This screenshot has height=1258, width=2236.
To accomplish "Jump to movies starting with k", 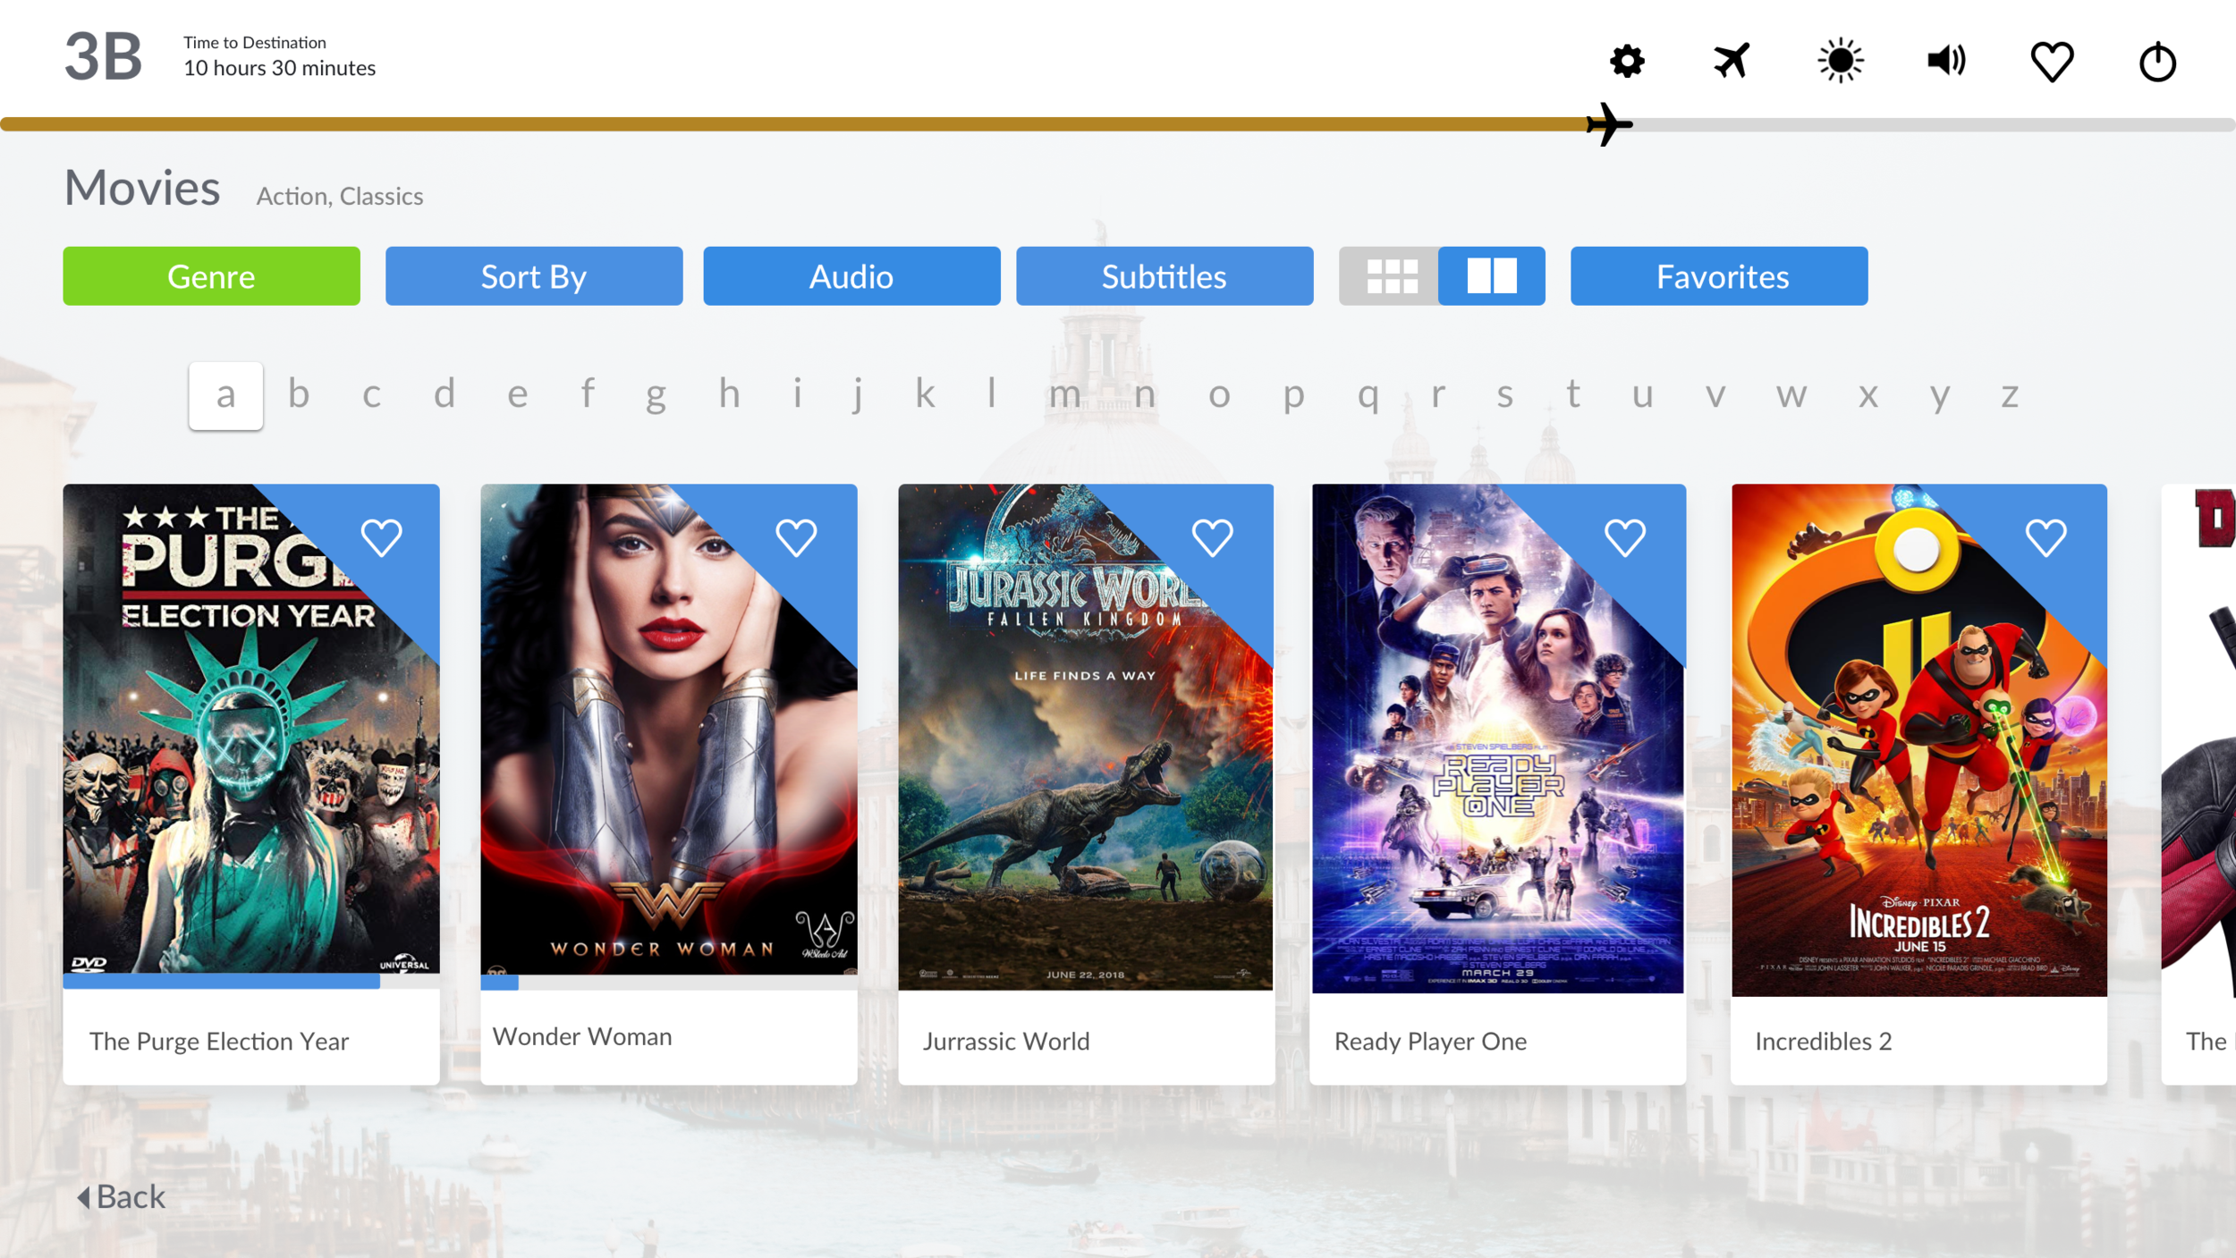I will point(925,393).
